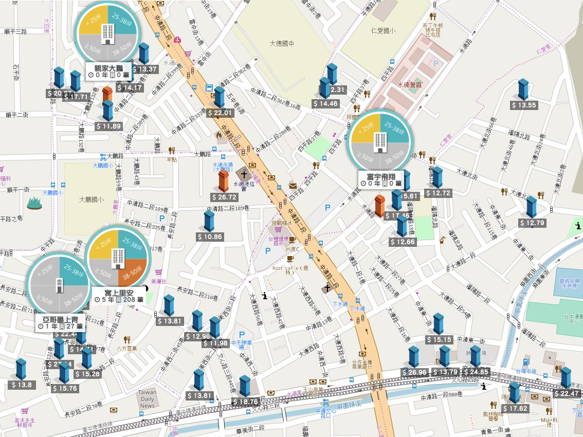The height and width of the screenshot is (437, 583).
Task: Select teal 25-38坪 segment of 親家大鵬 chart
Action: pos(123,20)
